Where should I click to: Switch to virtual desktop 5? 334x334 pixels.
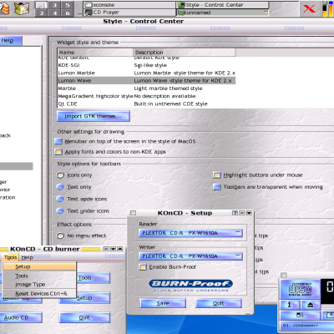pos(68,5)
